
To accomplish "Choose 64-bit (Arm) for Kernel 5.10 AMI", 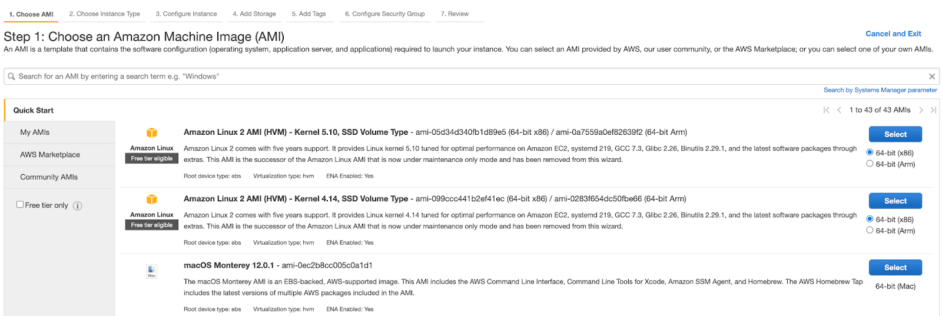I will pos(870,164).
